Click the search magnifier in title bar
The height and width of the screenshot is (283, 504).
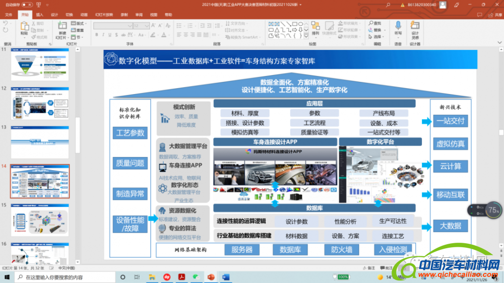coord(388,5)
